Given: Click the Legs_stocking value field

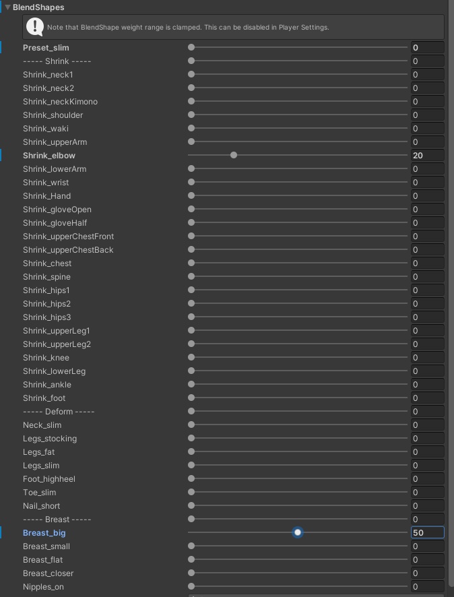Looking at the screenshot, I should click(x=427, y=439).
